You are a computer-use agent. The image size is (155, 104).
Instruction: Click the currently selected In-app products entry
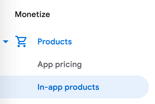pyautogui.click(x=74, y=87)
